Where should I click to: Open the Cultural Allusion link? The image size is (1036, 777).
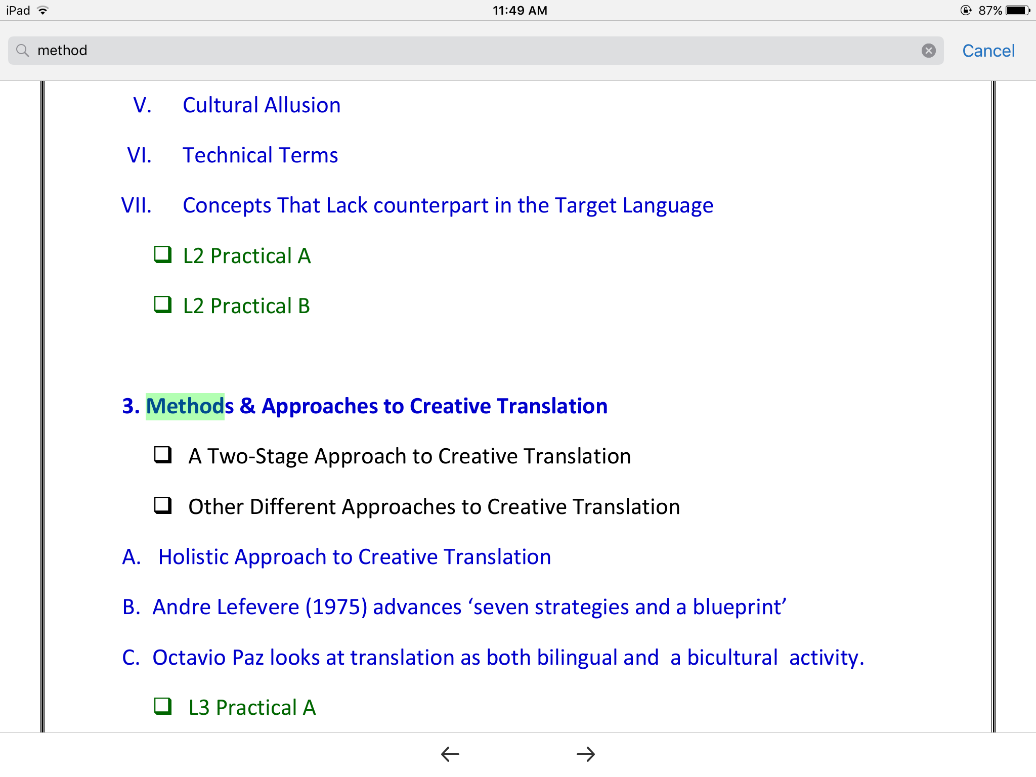coord(262,105)
